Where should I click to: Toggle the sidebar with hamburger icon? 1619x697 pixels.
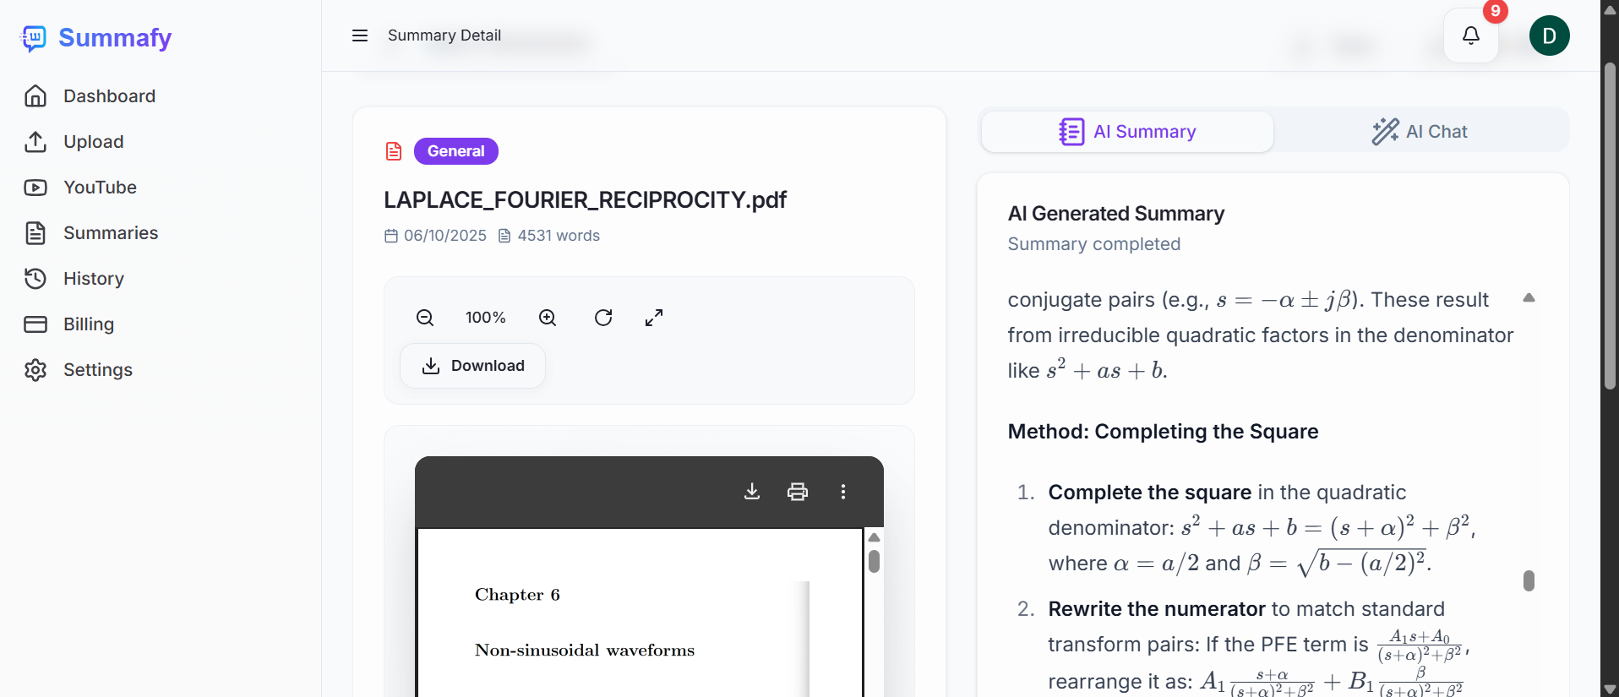(360, 35)
